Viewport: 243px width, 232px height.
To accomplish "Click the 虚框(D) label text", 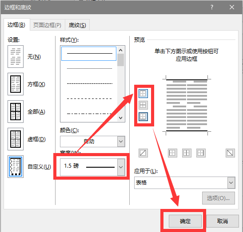I will pos(36,139).
